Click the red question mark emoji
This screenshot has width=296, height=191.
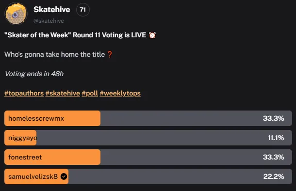coord(110,54)
